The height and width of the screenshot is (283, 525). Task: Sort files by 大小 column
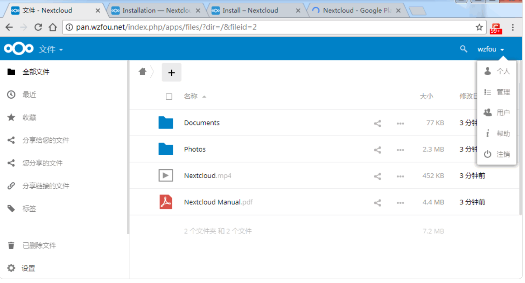(426, 96)
